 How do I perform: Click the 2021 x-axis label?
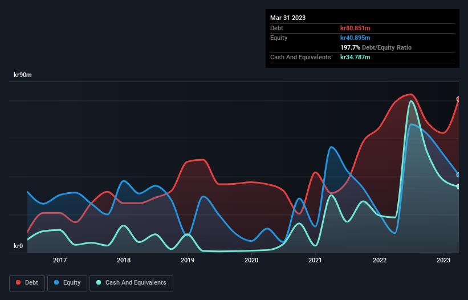[315, 260]
